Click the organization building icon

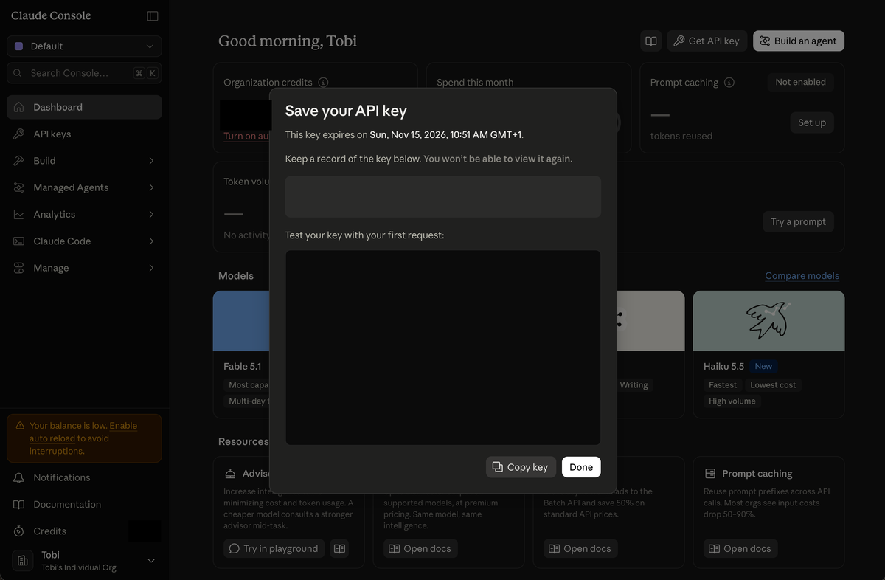pos(23,561)
